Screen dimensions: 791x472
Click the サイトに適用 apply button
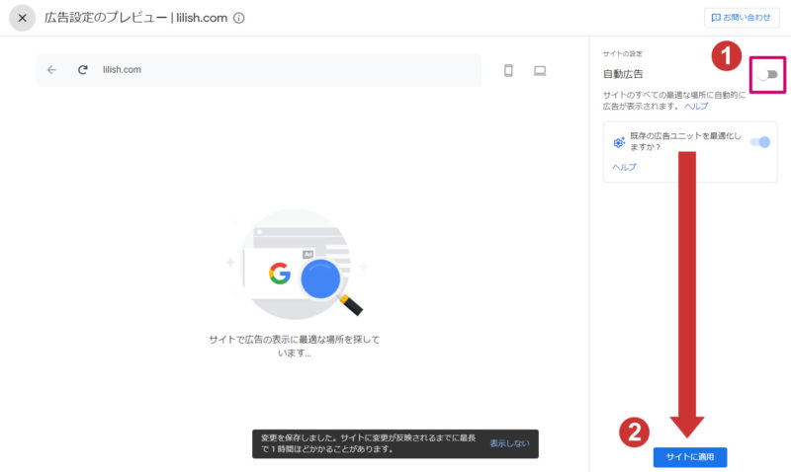(x=690, y=457)
